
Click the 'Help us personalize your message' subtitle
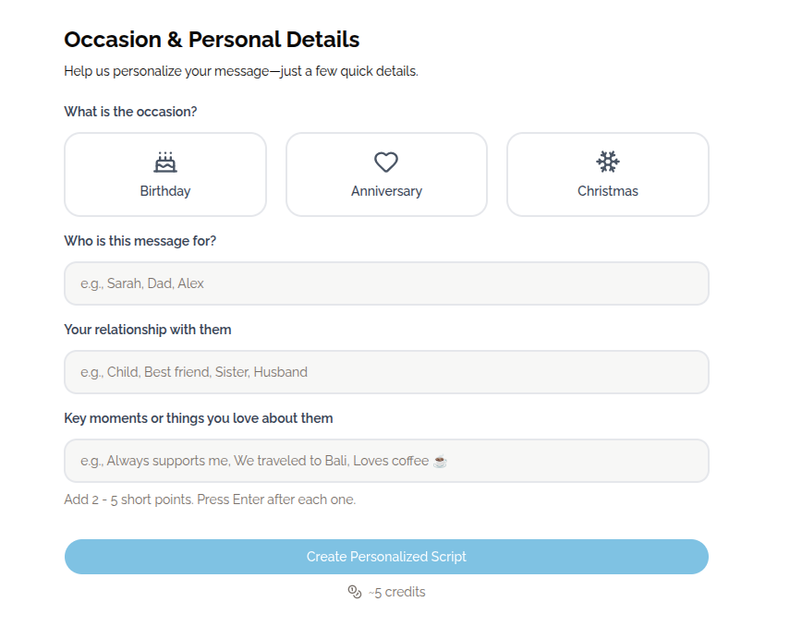pyautogui.click(x=241, y=71)
